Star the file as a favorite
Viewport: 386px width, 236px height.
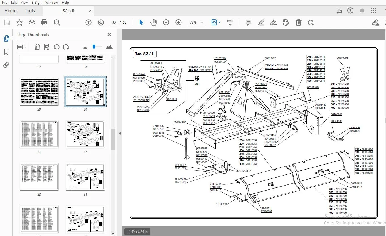click(x=20, y=22)
